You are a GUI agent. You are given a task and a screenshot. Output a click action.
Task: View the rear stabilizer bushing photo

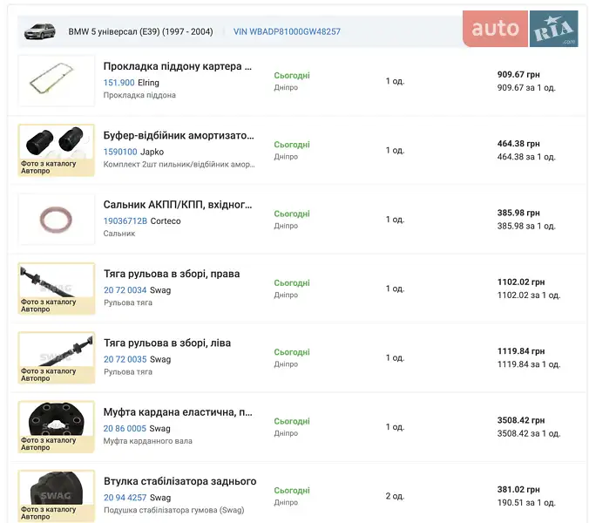click(x=56, y=495)
